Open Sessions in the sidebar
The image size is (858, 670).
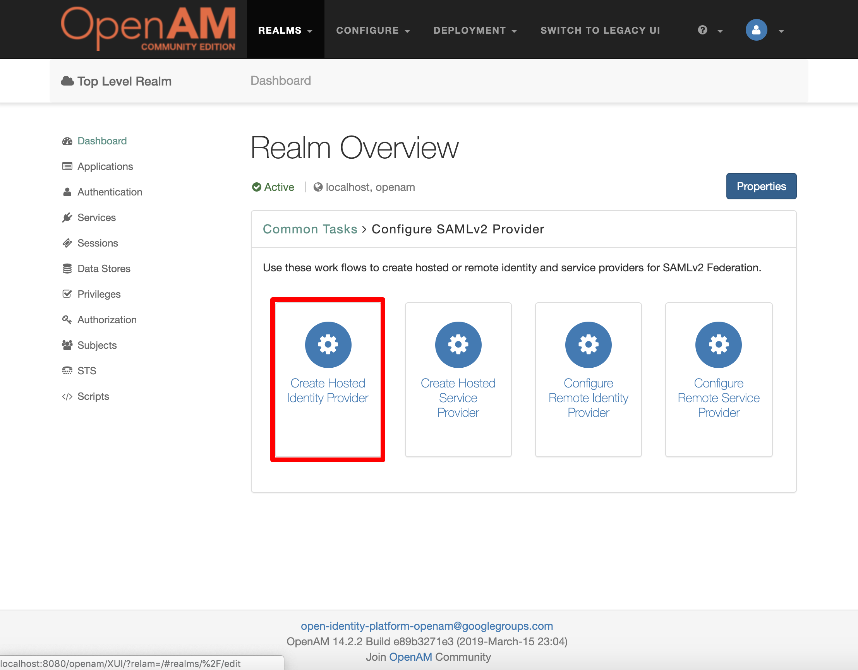tap(98, 243)
